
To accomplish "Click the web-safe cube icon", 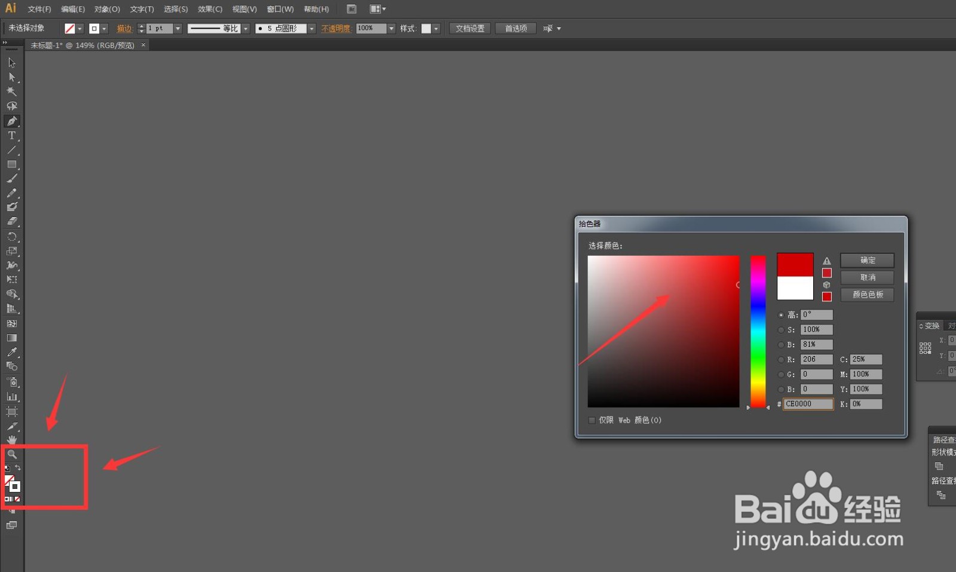I will coord(827,285).
